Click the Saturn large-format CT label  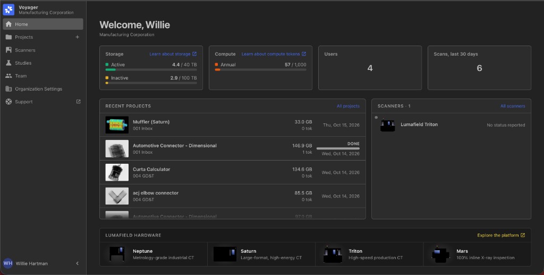[271, 258]
